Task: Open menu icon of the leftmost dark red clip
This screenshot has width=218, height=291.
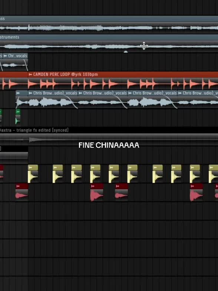Action: tap(18, 186)
